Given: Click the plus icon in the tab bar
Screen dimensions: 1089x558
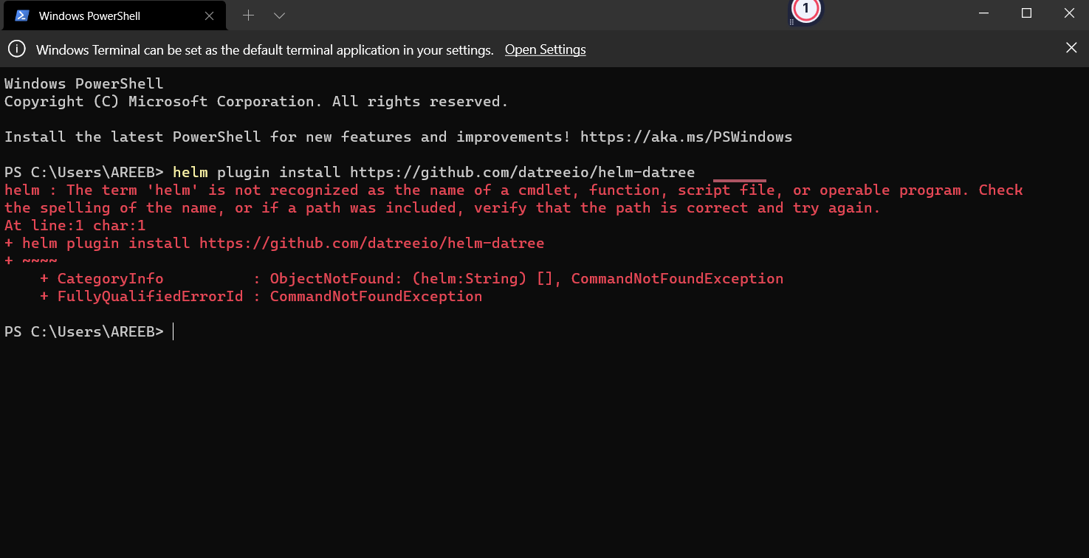Looking at the screenshot, I should coord(248,15).
